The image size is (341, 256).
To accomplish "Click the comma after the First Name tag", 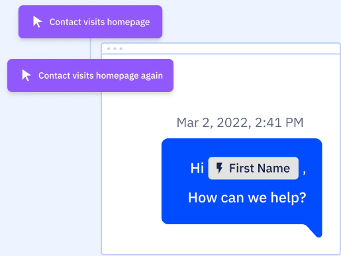I will tap(305, 172).
